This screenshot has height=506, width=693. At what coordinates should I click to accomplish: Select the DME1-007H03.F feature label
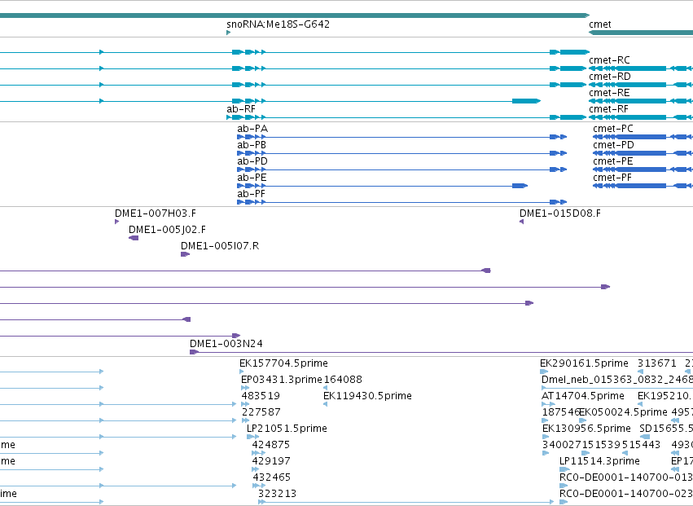[156, 213]
